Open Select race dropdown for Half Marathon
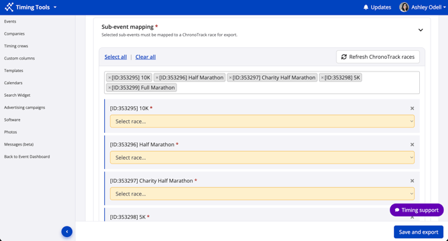The width and height of the screenshot is (448, 241). tap(262, 158)
